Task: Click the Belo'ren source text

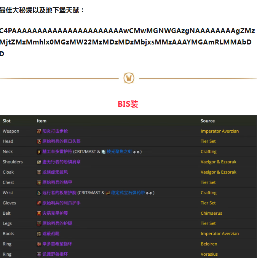Action: (209, 244)
